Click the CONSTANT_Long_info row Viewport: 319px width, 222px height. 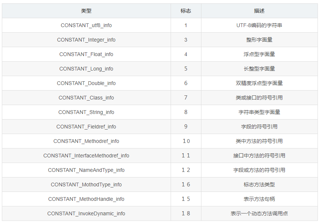pos(86,69)
